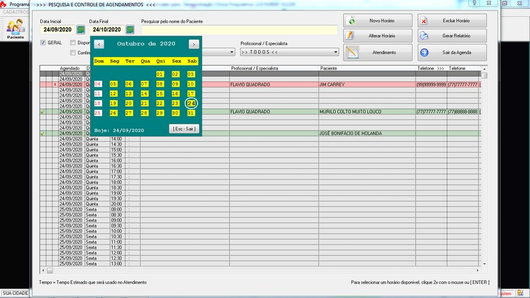Select the 25/09/2020 Sexta 08:00 row
This screenshot has width=530, height=298.
click(260, 209)
